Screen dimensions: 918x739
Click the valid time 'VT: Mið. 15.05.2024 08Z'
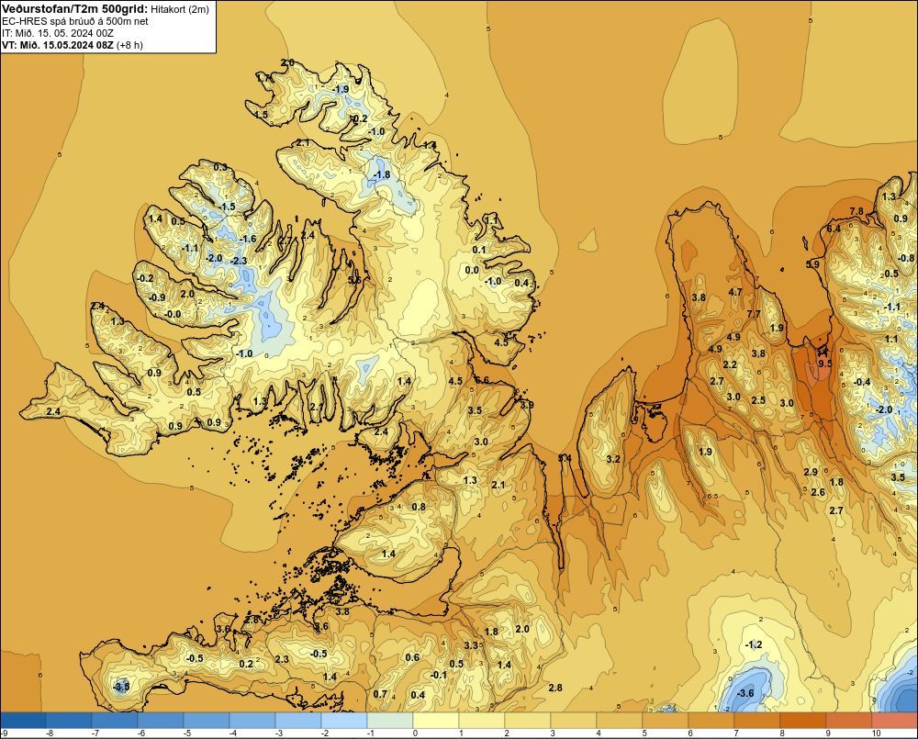(x=58, y=45)
